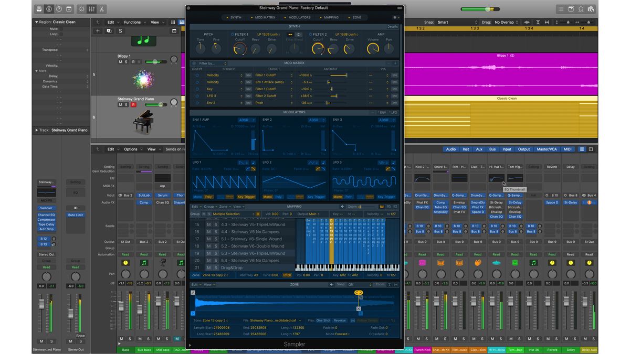Click the grid view icon in the tracks menu bar
Screen dimensions: 630x354
pos(173,23)
